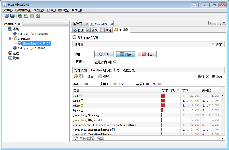Click the heapdump node icon
Screen dimensions: 229x150
pyautogui.click(x=20, y=43)
